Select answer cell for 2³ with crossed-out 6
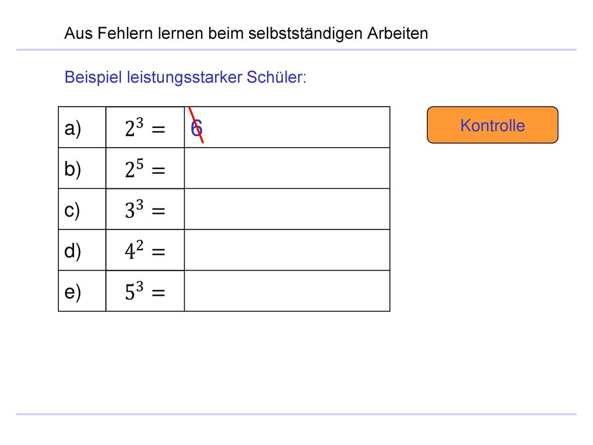The width and height of the screenshot is (593, 445). coord(287,127)
